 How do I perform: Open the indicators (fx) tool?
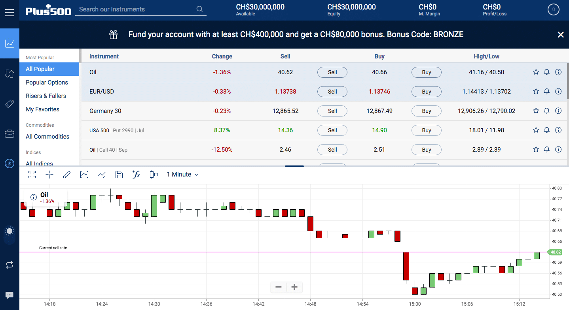pyautogui.click(x=136, y=174)
